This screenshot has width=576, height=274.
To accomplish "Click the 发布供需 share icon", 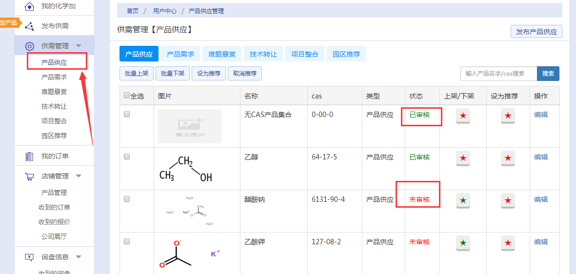I will tap(29, 26).
